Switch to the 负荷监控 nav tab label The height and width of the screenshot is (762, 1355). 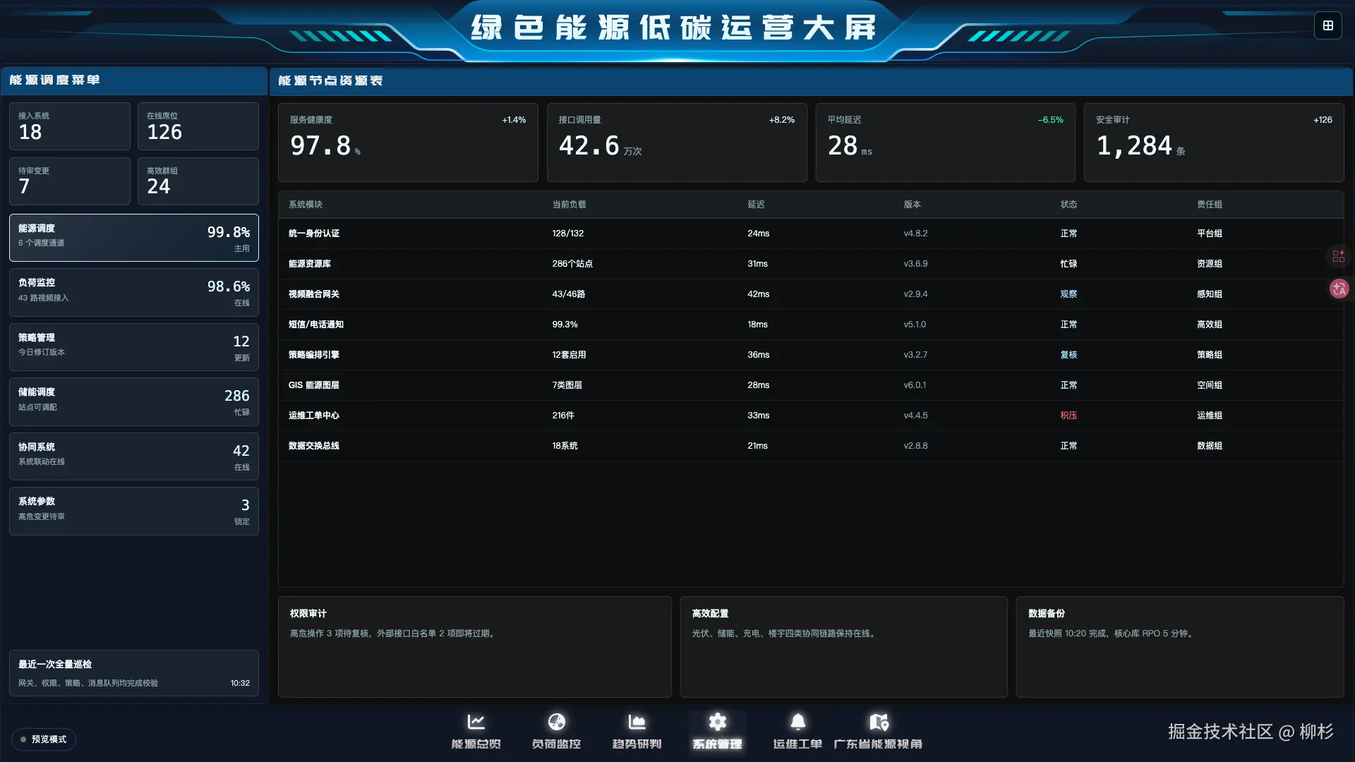[557, 744]
